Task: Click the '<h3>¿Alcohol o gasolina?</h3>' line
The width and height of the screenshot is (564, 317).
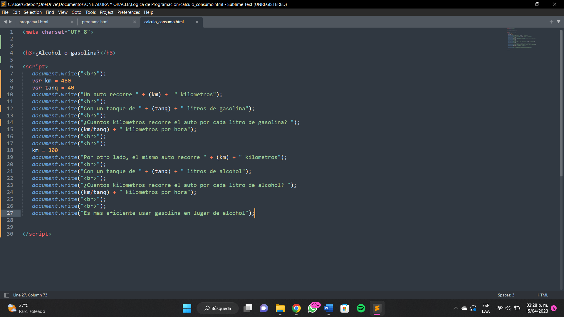Action: [69, 53]
